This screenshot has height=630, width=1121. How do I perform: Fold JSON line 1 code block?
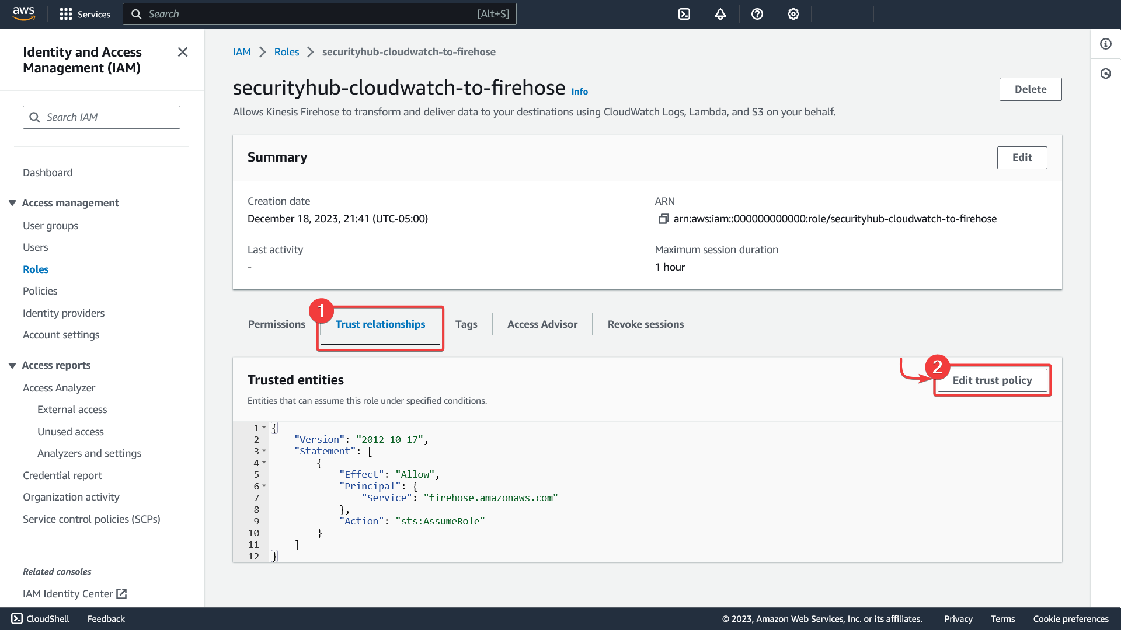tap(264, 428)
